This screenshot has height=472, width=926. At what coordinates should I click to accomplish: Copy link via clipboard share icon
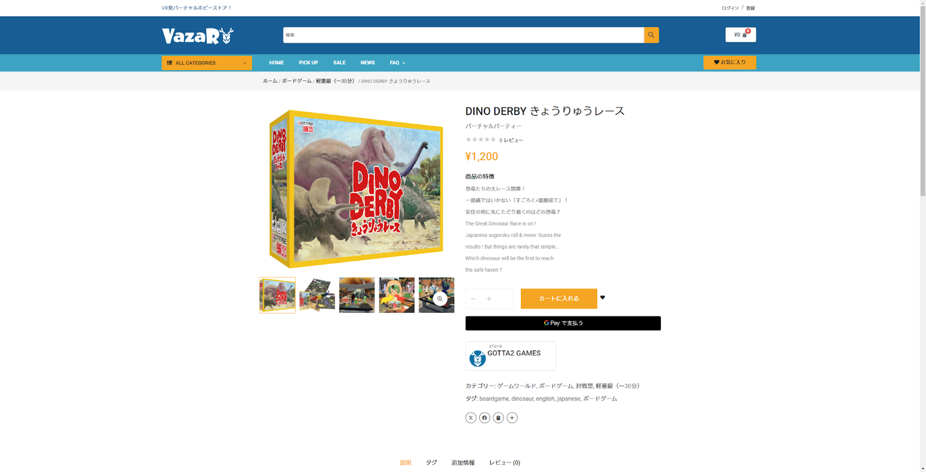[498, 418]
